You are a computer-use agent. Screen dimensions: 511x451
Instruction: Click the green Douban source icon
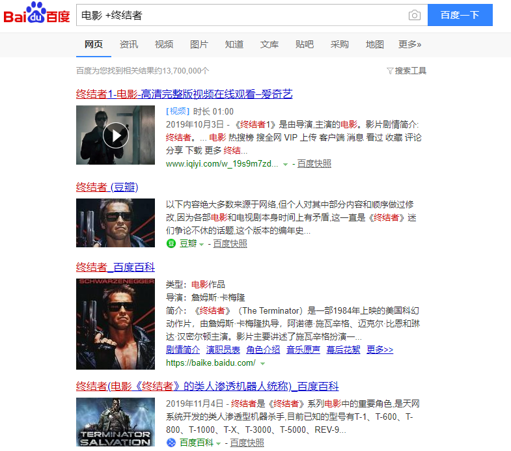(171, 243)
